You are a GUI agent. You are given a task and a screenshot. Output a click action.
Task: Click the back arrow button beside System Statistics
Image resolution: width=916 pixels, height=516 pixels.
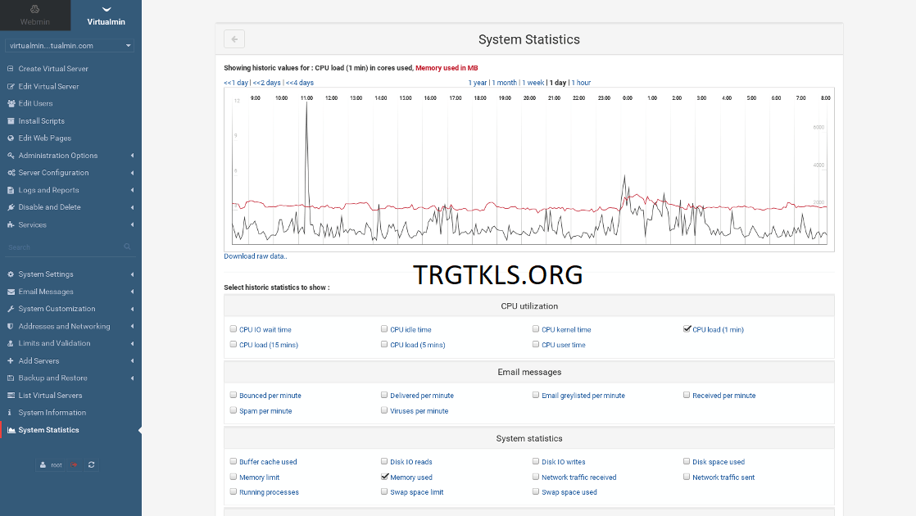234,39
